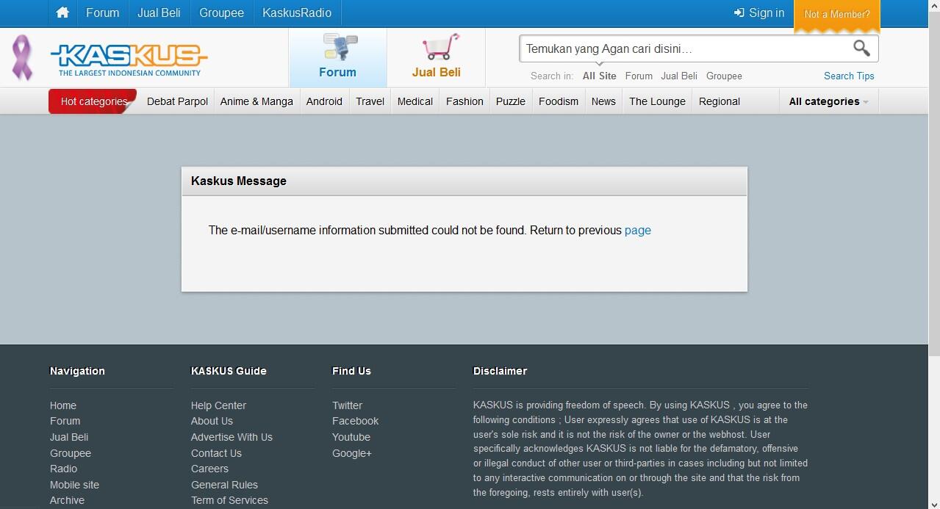
Task: Open About Us link
Action: [x=212, y=421]
